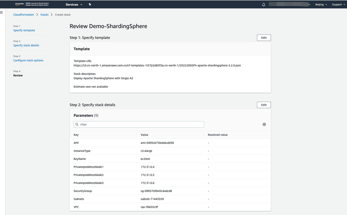
Task: Click the pin favorites icon
Action: 90,4
